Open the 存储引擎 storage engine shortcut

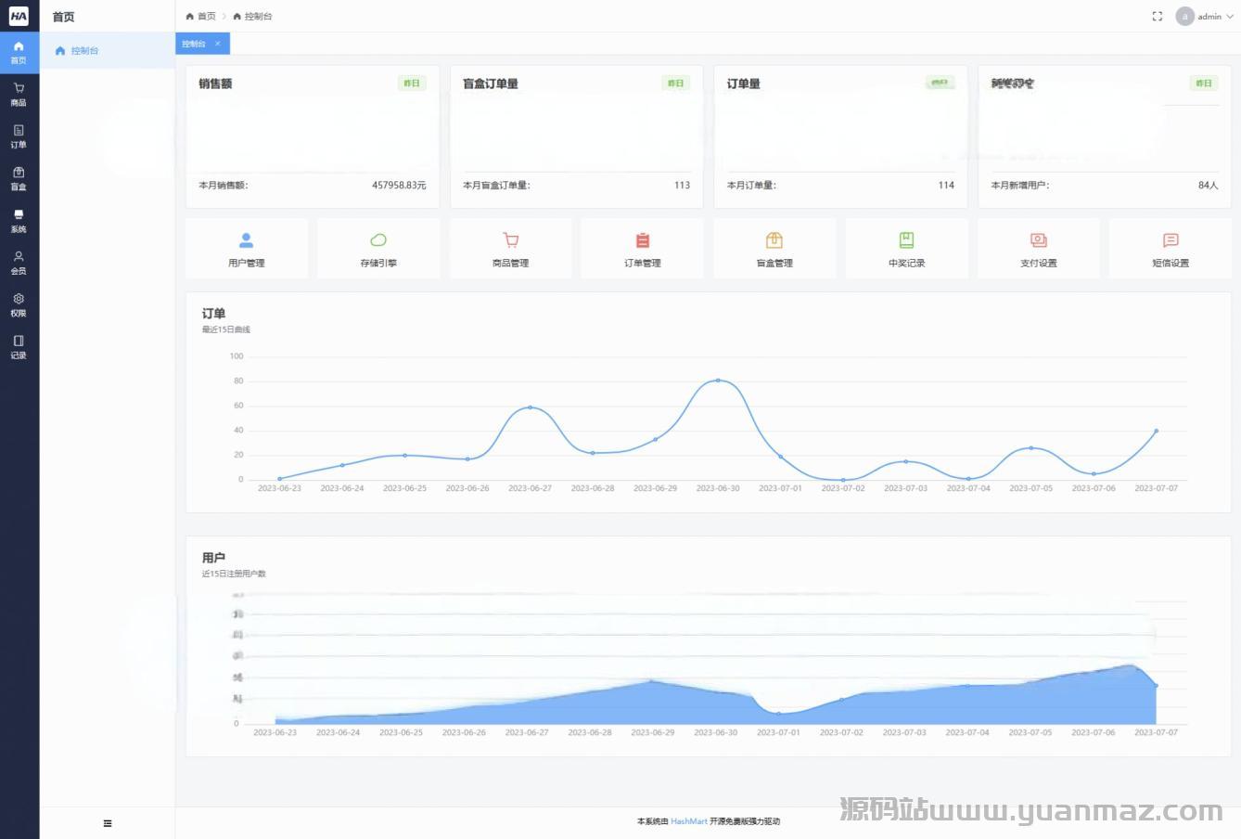click(378, 249)
